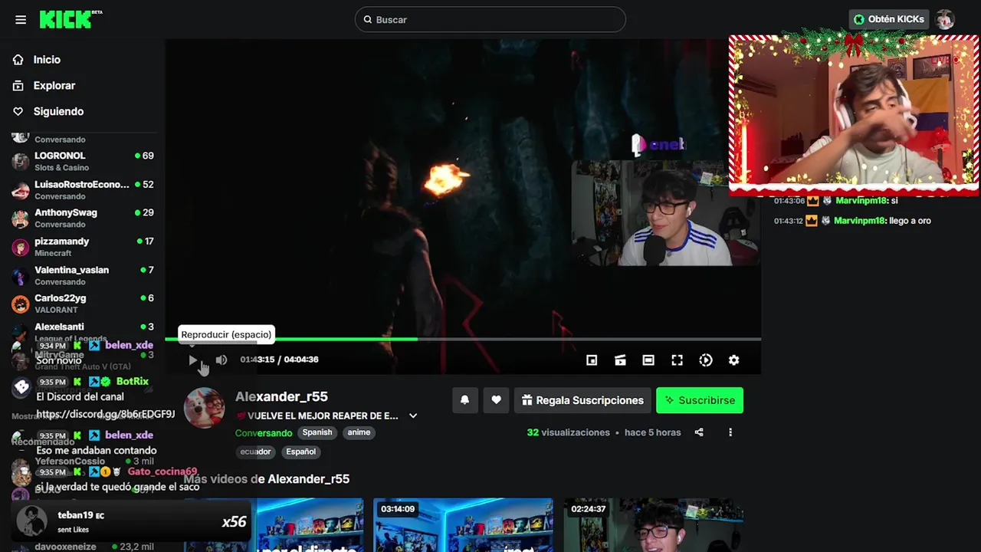Click the Conversando category link

point(264,433)
